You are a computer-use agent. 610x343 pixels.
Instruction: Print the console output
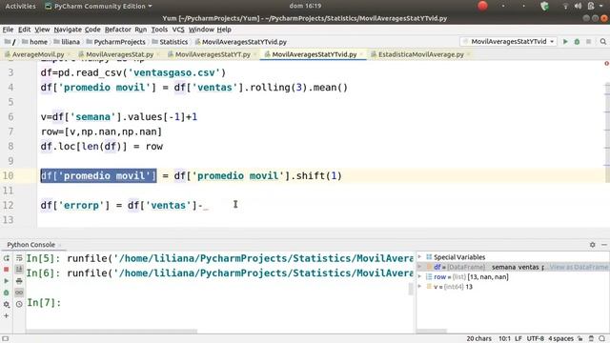19,281
